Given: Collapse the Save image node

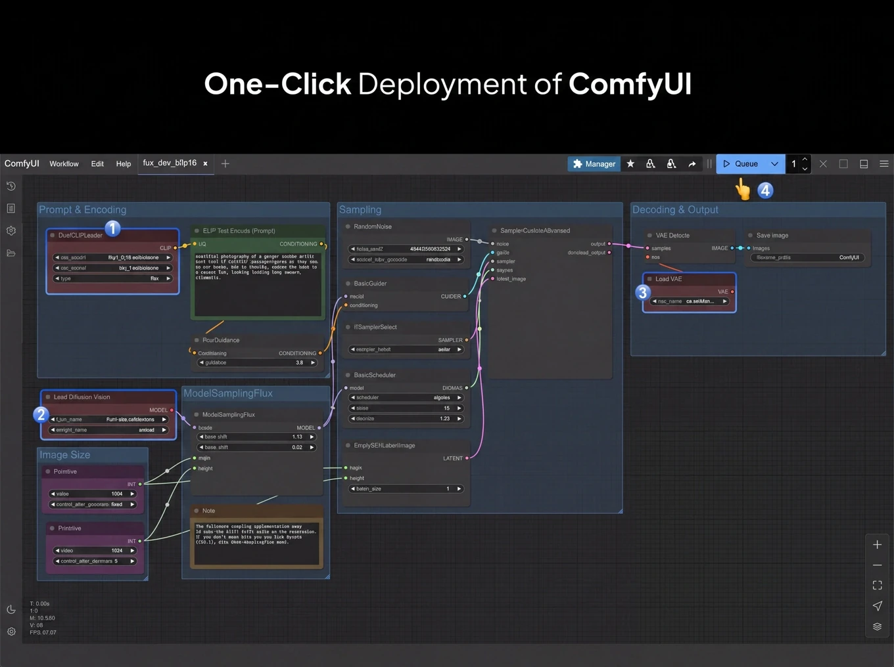Looking at the screenshot, I should [750, 235].
